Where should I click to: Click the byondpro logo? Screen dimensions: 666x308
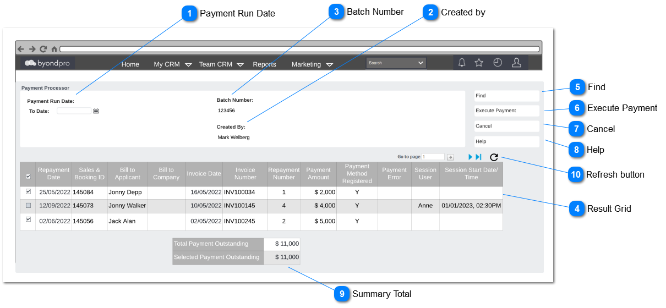(x=47, y=63)
